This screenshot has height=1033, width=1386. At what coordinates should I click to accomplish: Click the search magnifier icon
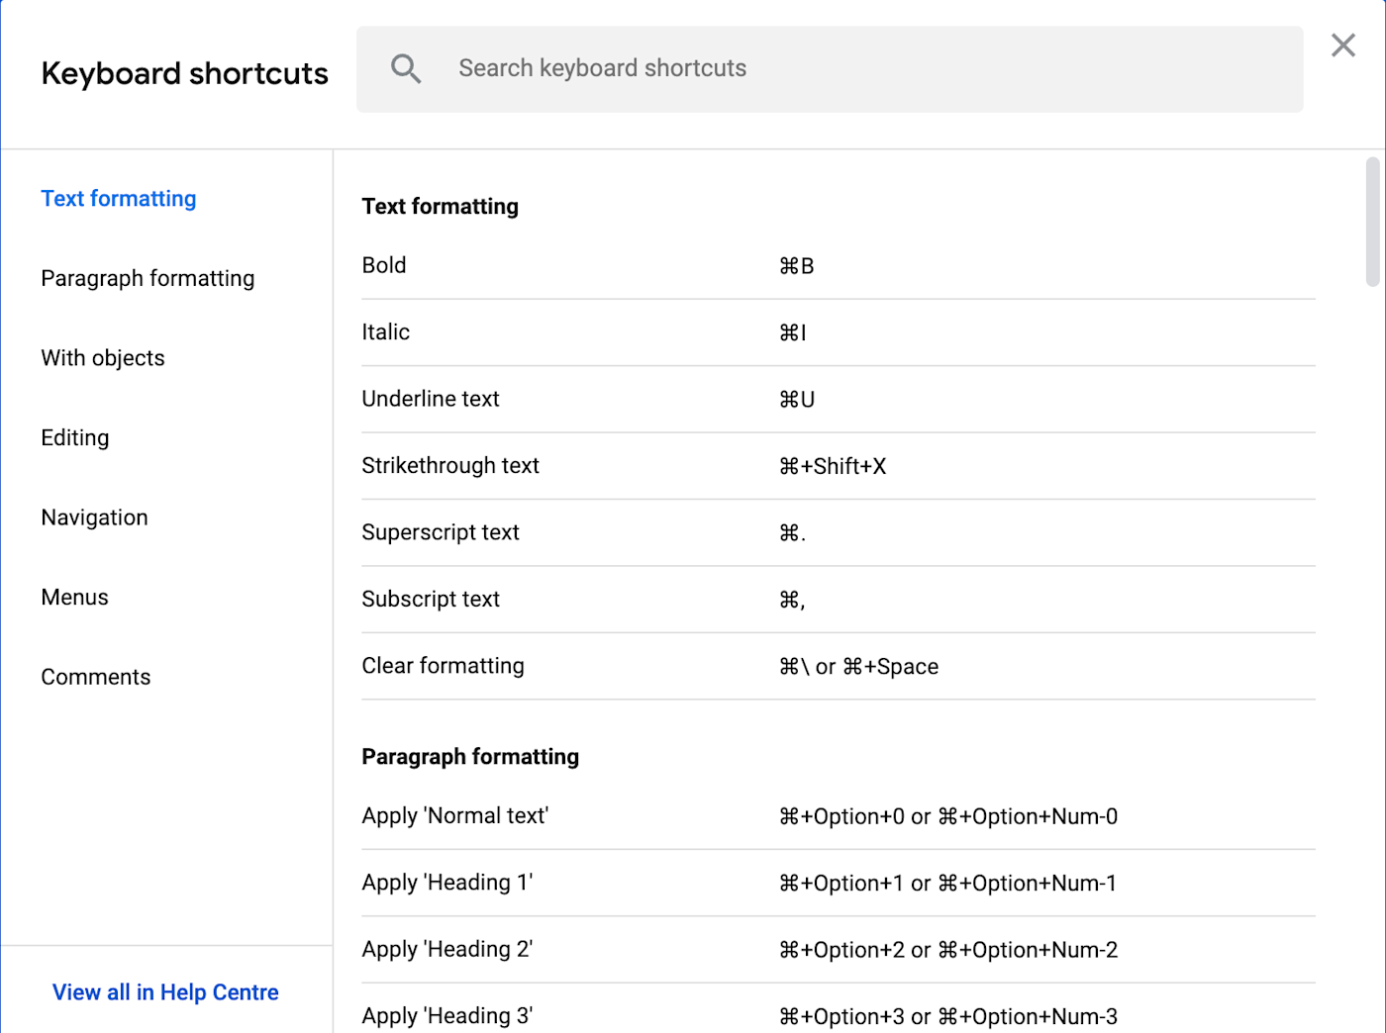click(x=406, y=68)
